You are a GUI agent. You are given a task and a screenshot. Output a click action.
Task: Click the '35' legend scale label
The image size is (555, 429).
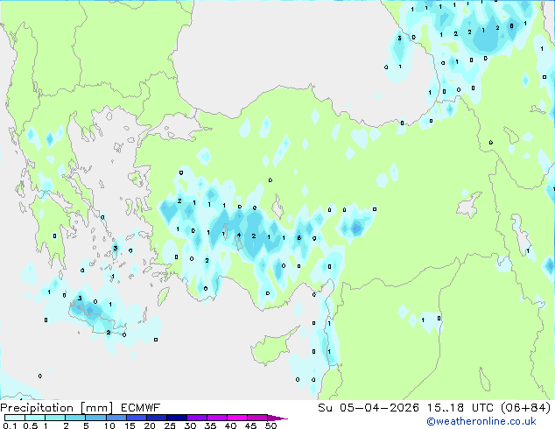coord(210,425)
